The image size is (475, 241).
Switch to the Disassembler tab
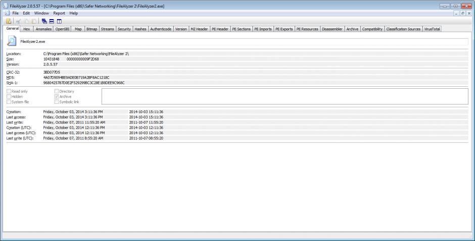(332, 29)
